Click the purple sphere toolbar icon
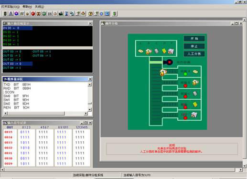Screen dimensions: 247x179 pos(16,14)
